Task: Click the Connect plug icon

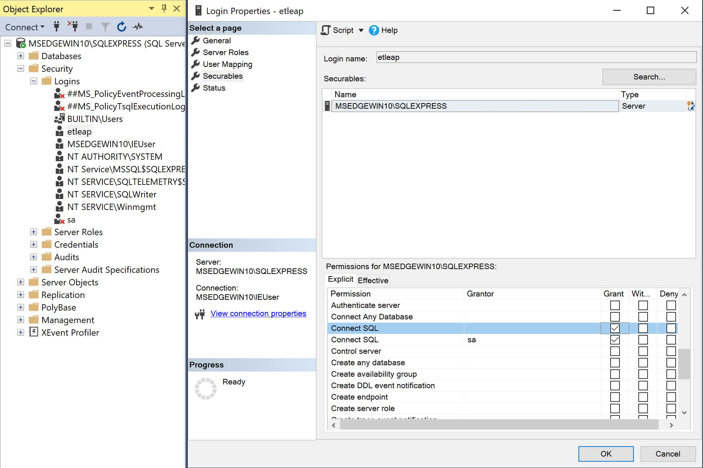Action: click(56, 26)
